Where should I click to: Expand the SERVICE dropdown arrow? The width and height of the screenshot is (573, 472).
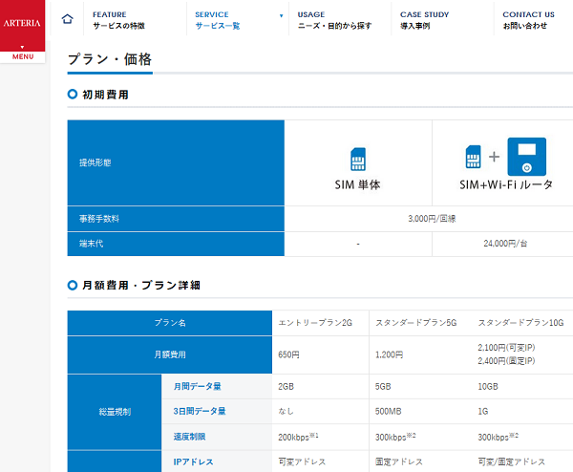281,15
